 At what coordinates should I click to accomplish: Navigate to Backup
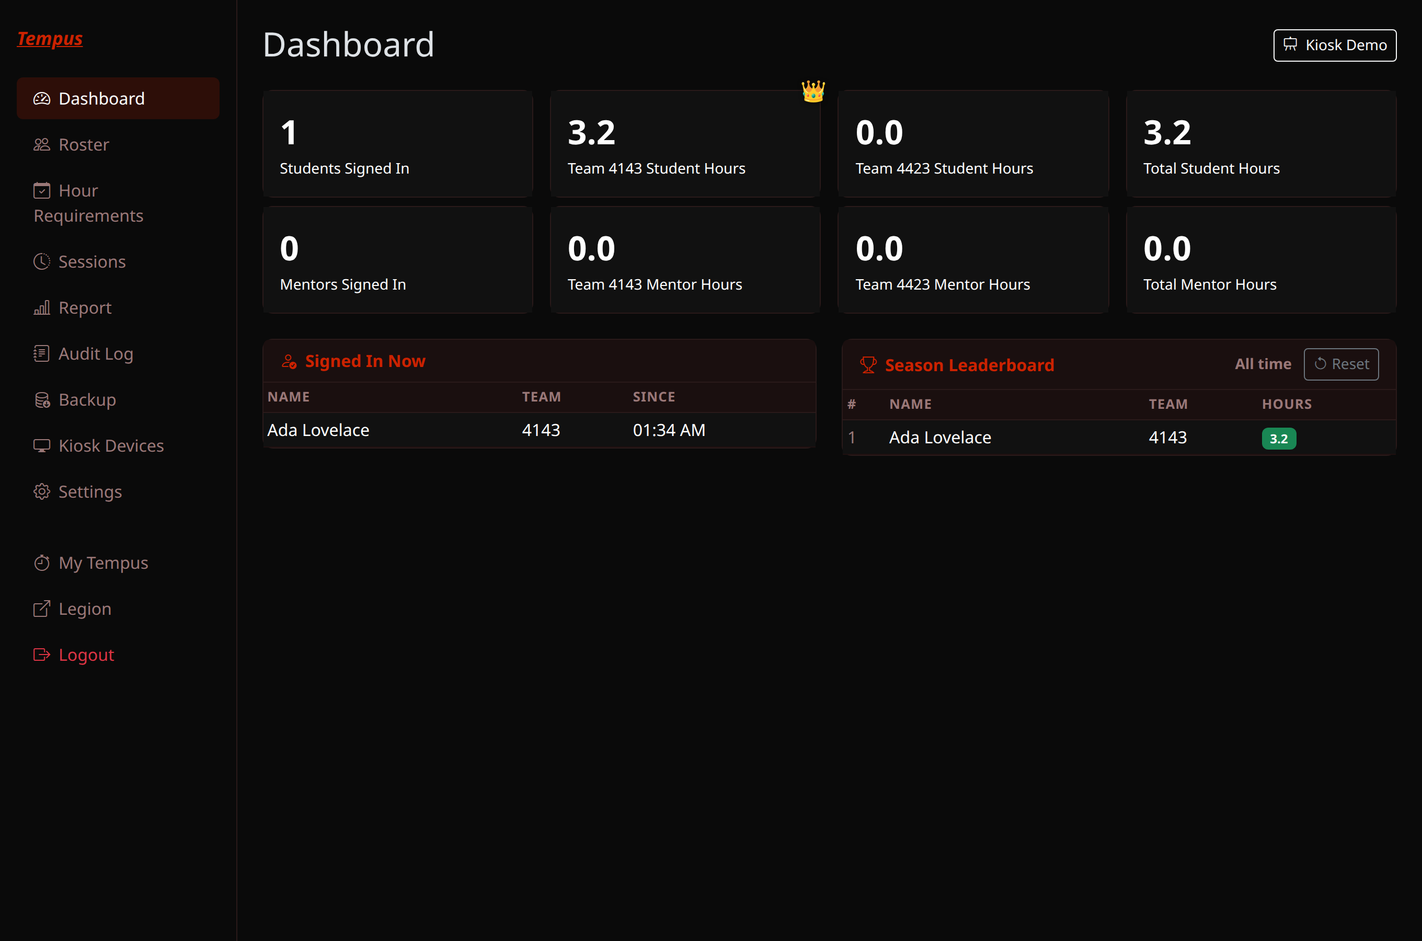(118, 400)
